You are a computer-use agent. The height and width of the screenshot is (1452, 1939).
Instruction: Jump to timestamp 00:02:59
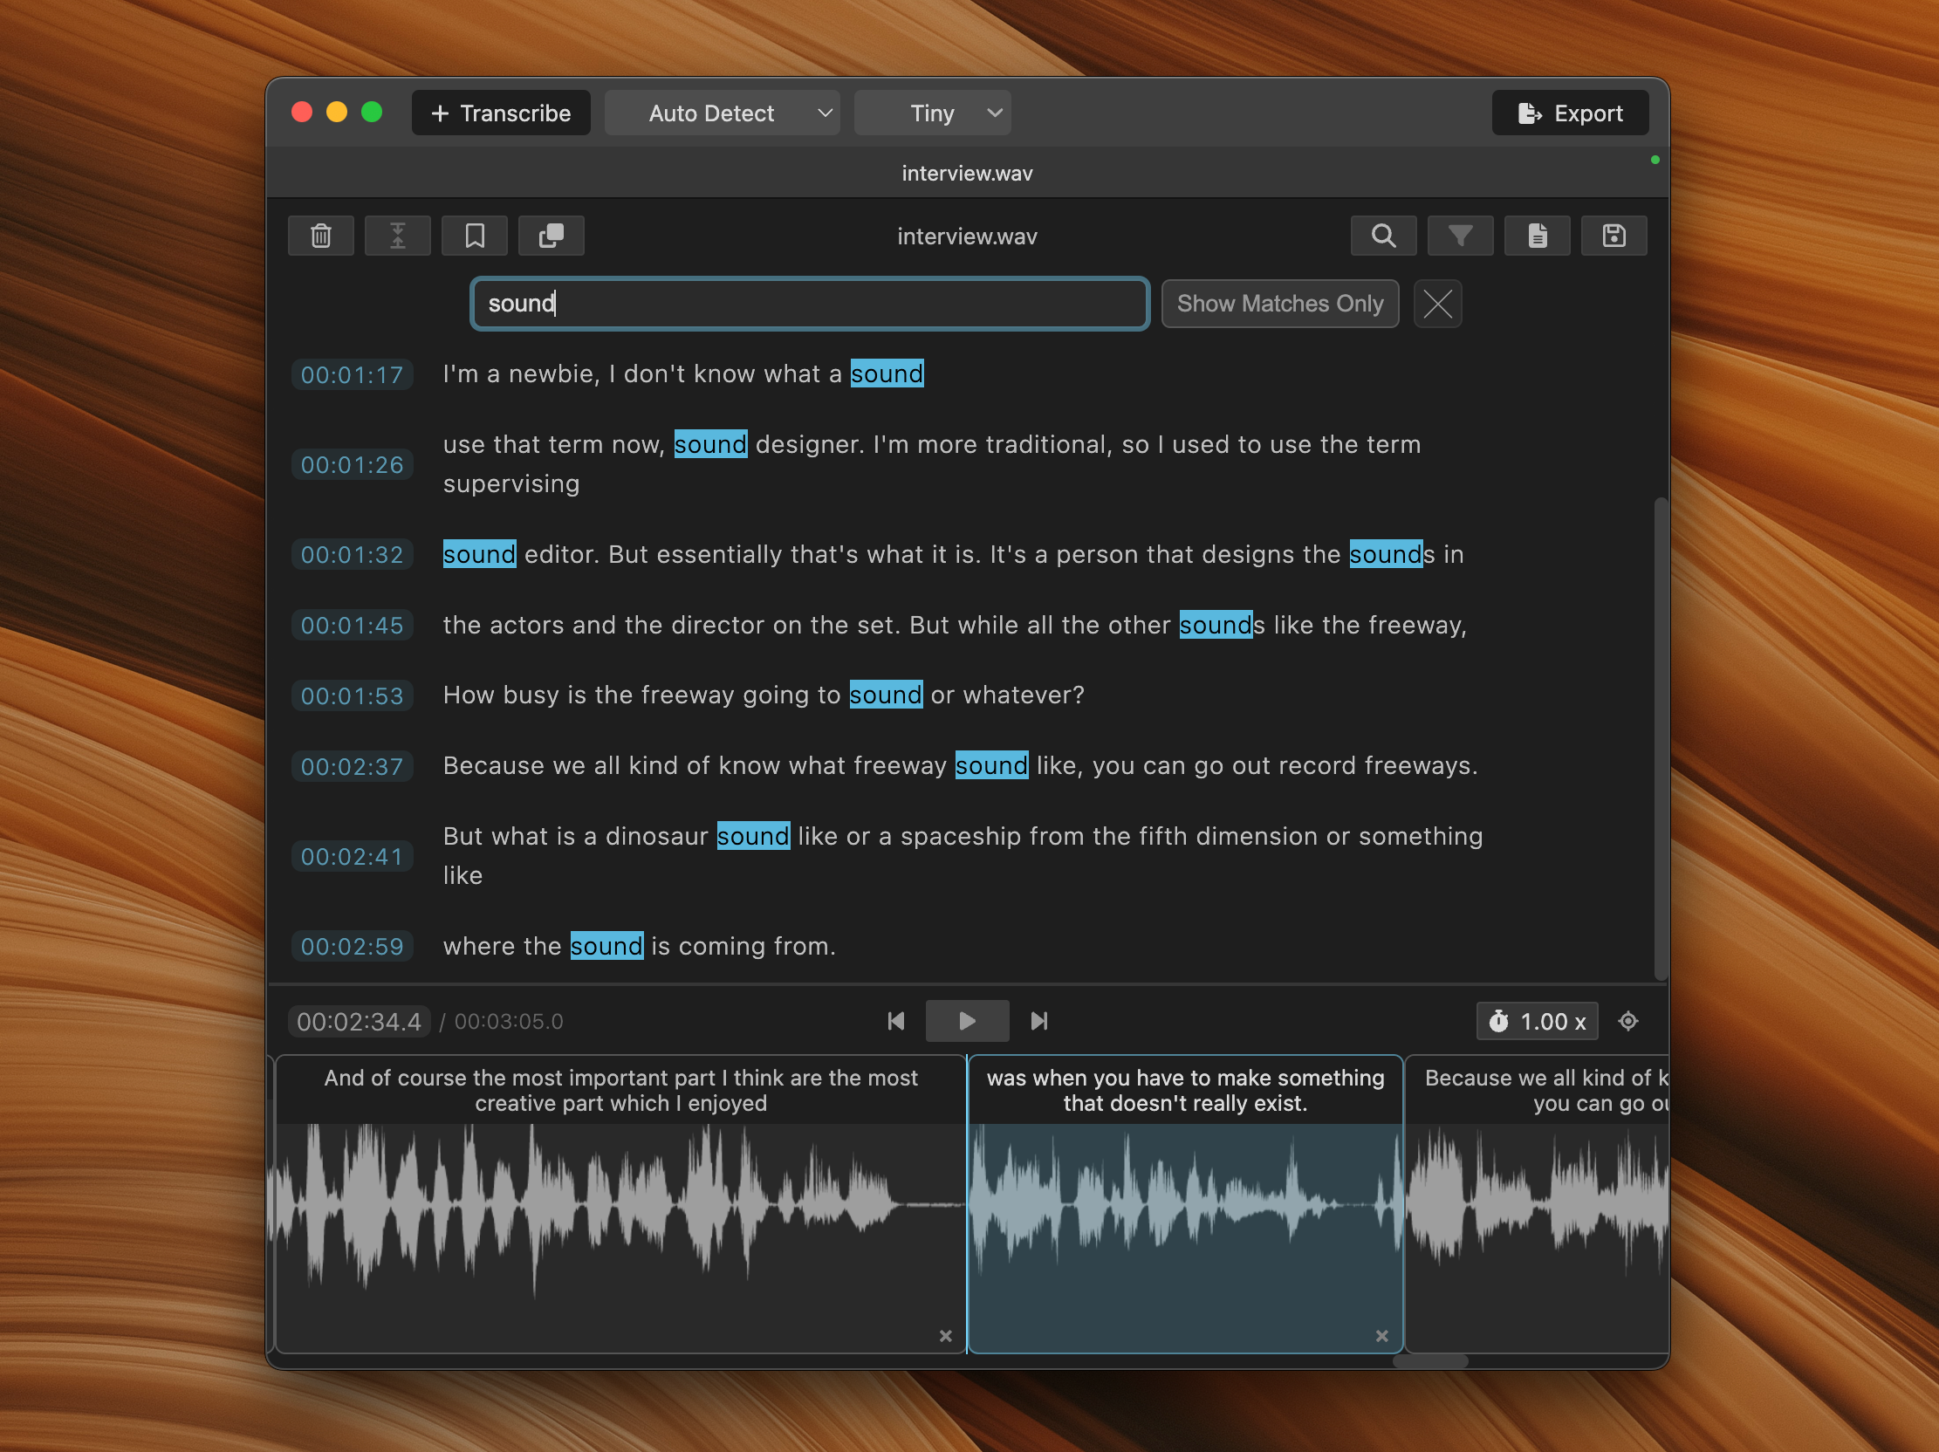click(x=353, y=947)
